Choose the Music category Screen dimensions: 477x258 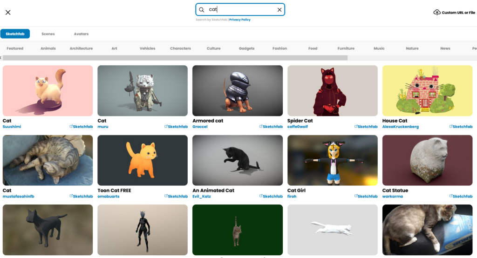(379, 48)
